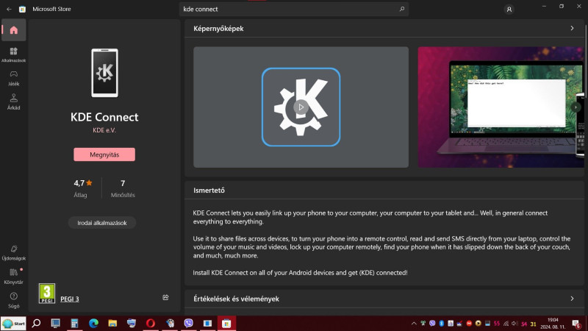Open the Árkád section in sidebar
The width and height of the screenshot is (588, 331).
coord(13,102)
